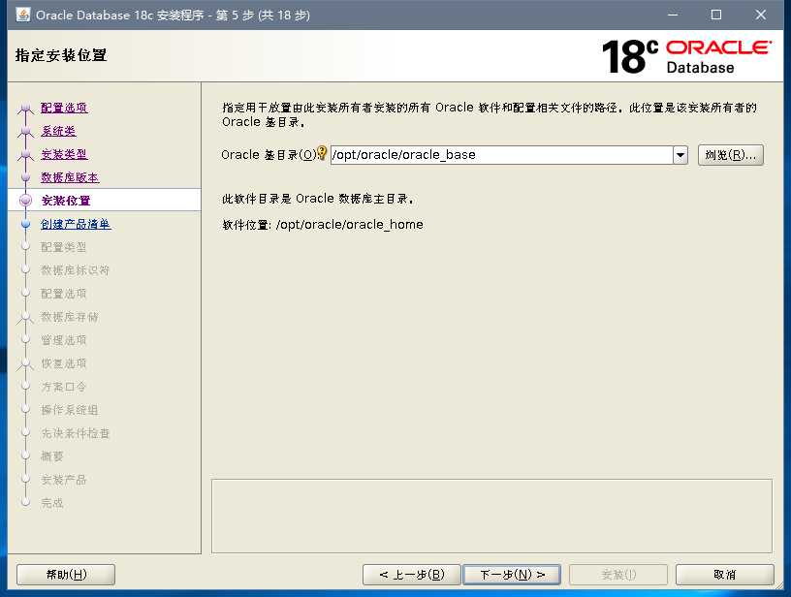
Task: Click the Oracle base path input field
Action: (501, 155)
